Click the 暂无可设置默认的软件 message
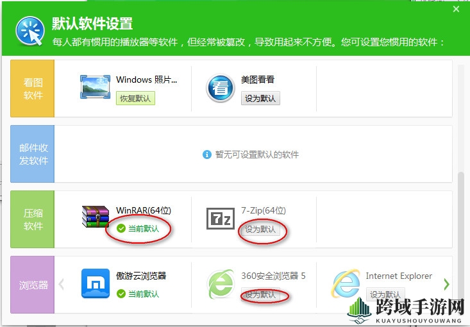470x327 pixels. [257, 155]
